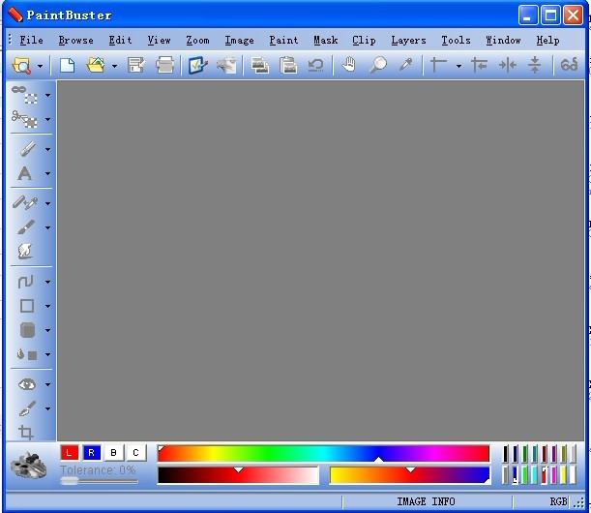Open the Browse menu
The width and height of the screenshot is (591, 513).
coord(75,40)
